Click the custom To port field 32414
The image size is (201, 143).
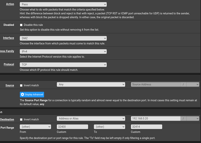click(x=147, y=127)
